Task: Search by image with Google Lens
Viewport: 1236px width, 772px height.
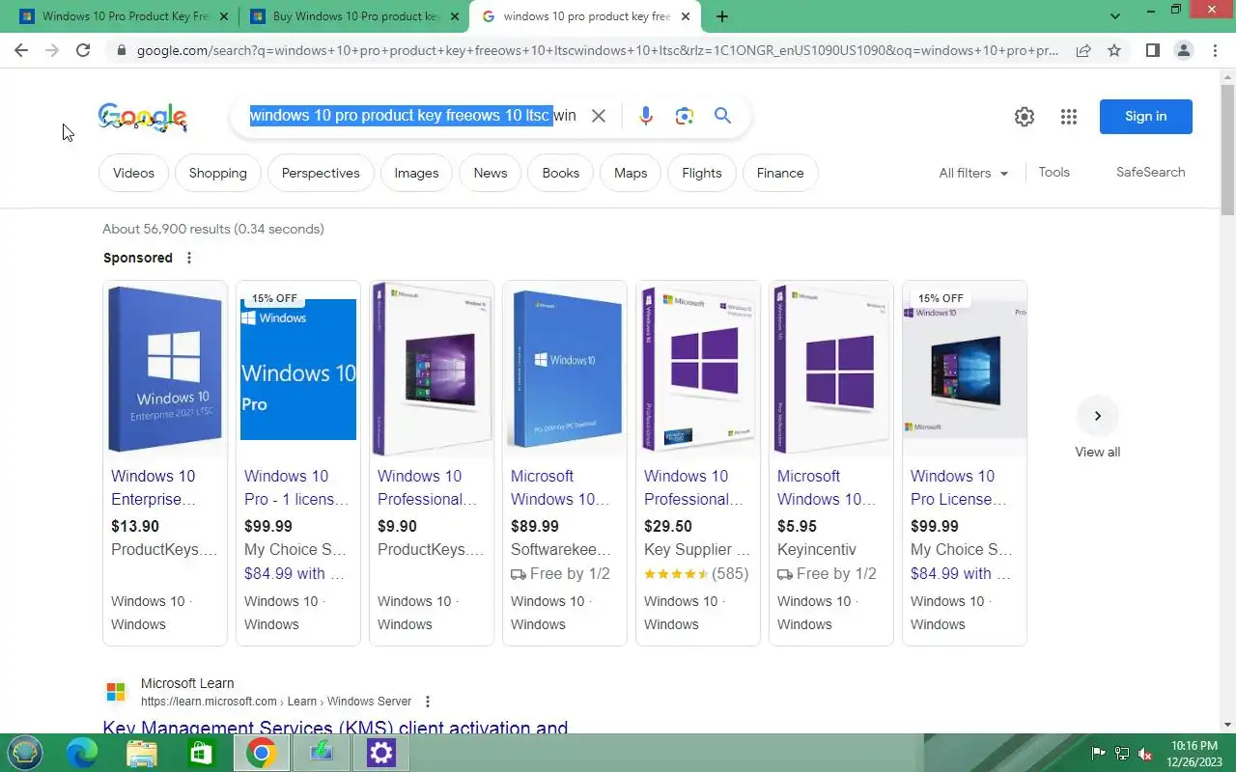Action: pyautogui.click(x=685, y=116)
